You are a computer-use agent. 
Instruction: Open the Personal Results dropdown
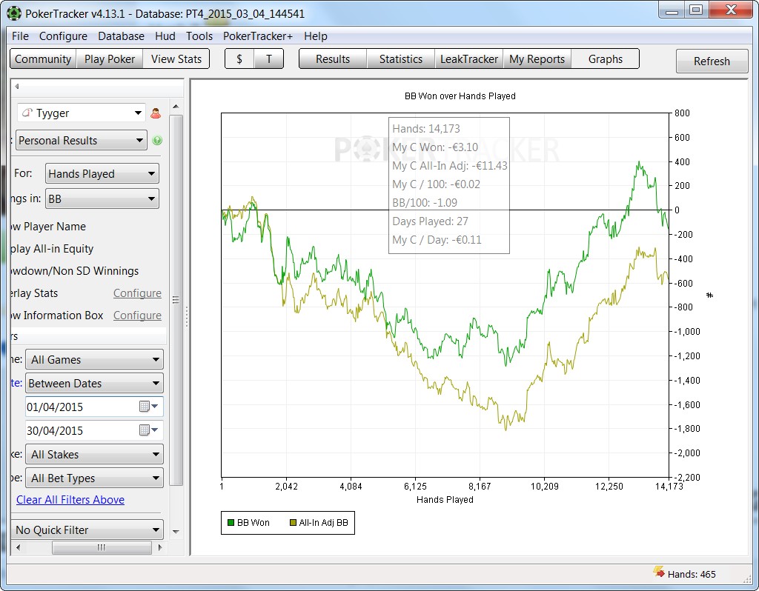pyautogui.click(x=82, y=140)
